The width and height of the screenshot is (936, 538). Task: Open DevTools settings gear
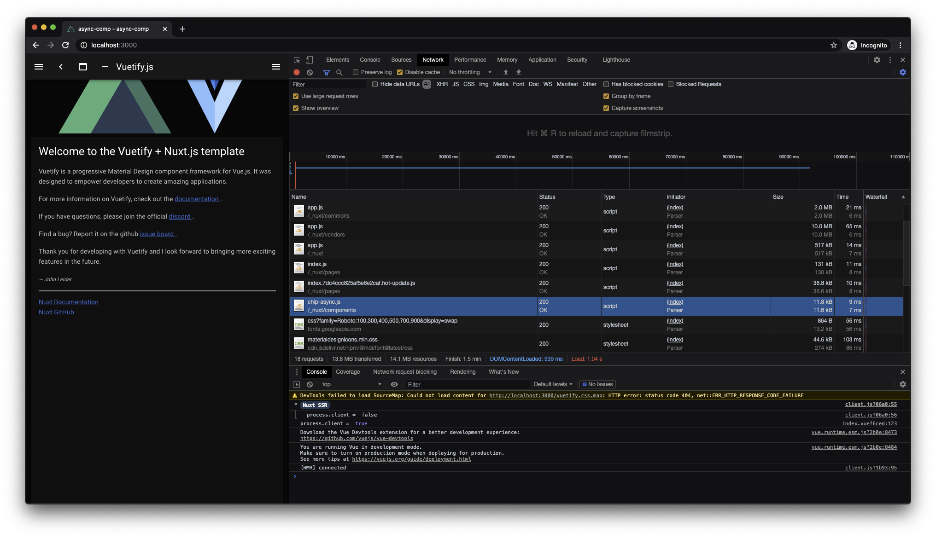(877, 60)
